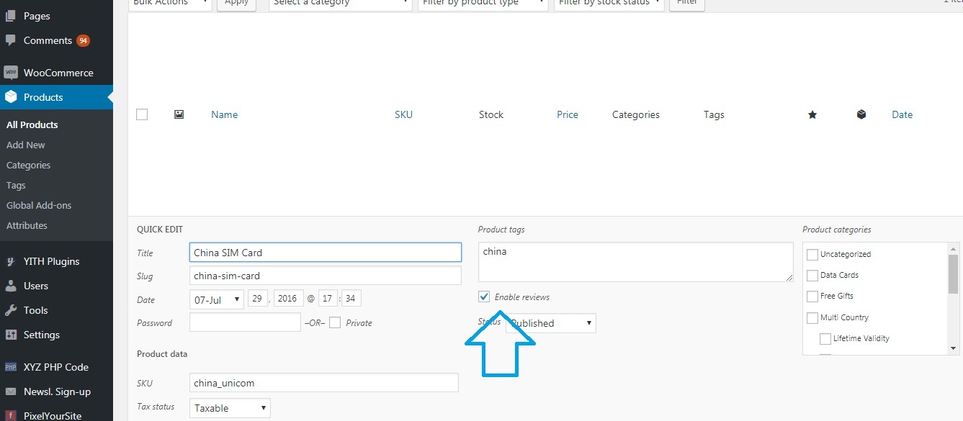The width and height of the screenshot is (963, 421).
Task: Open the Pages menu icon
Action: coord(11,16)
